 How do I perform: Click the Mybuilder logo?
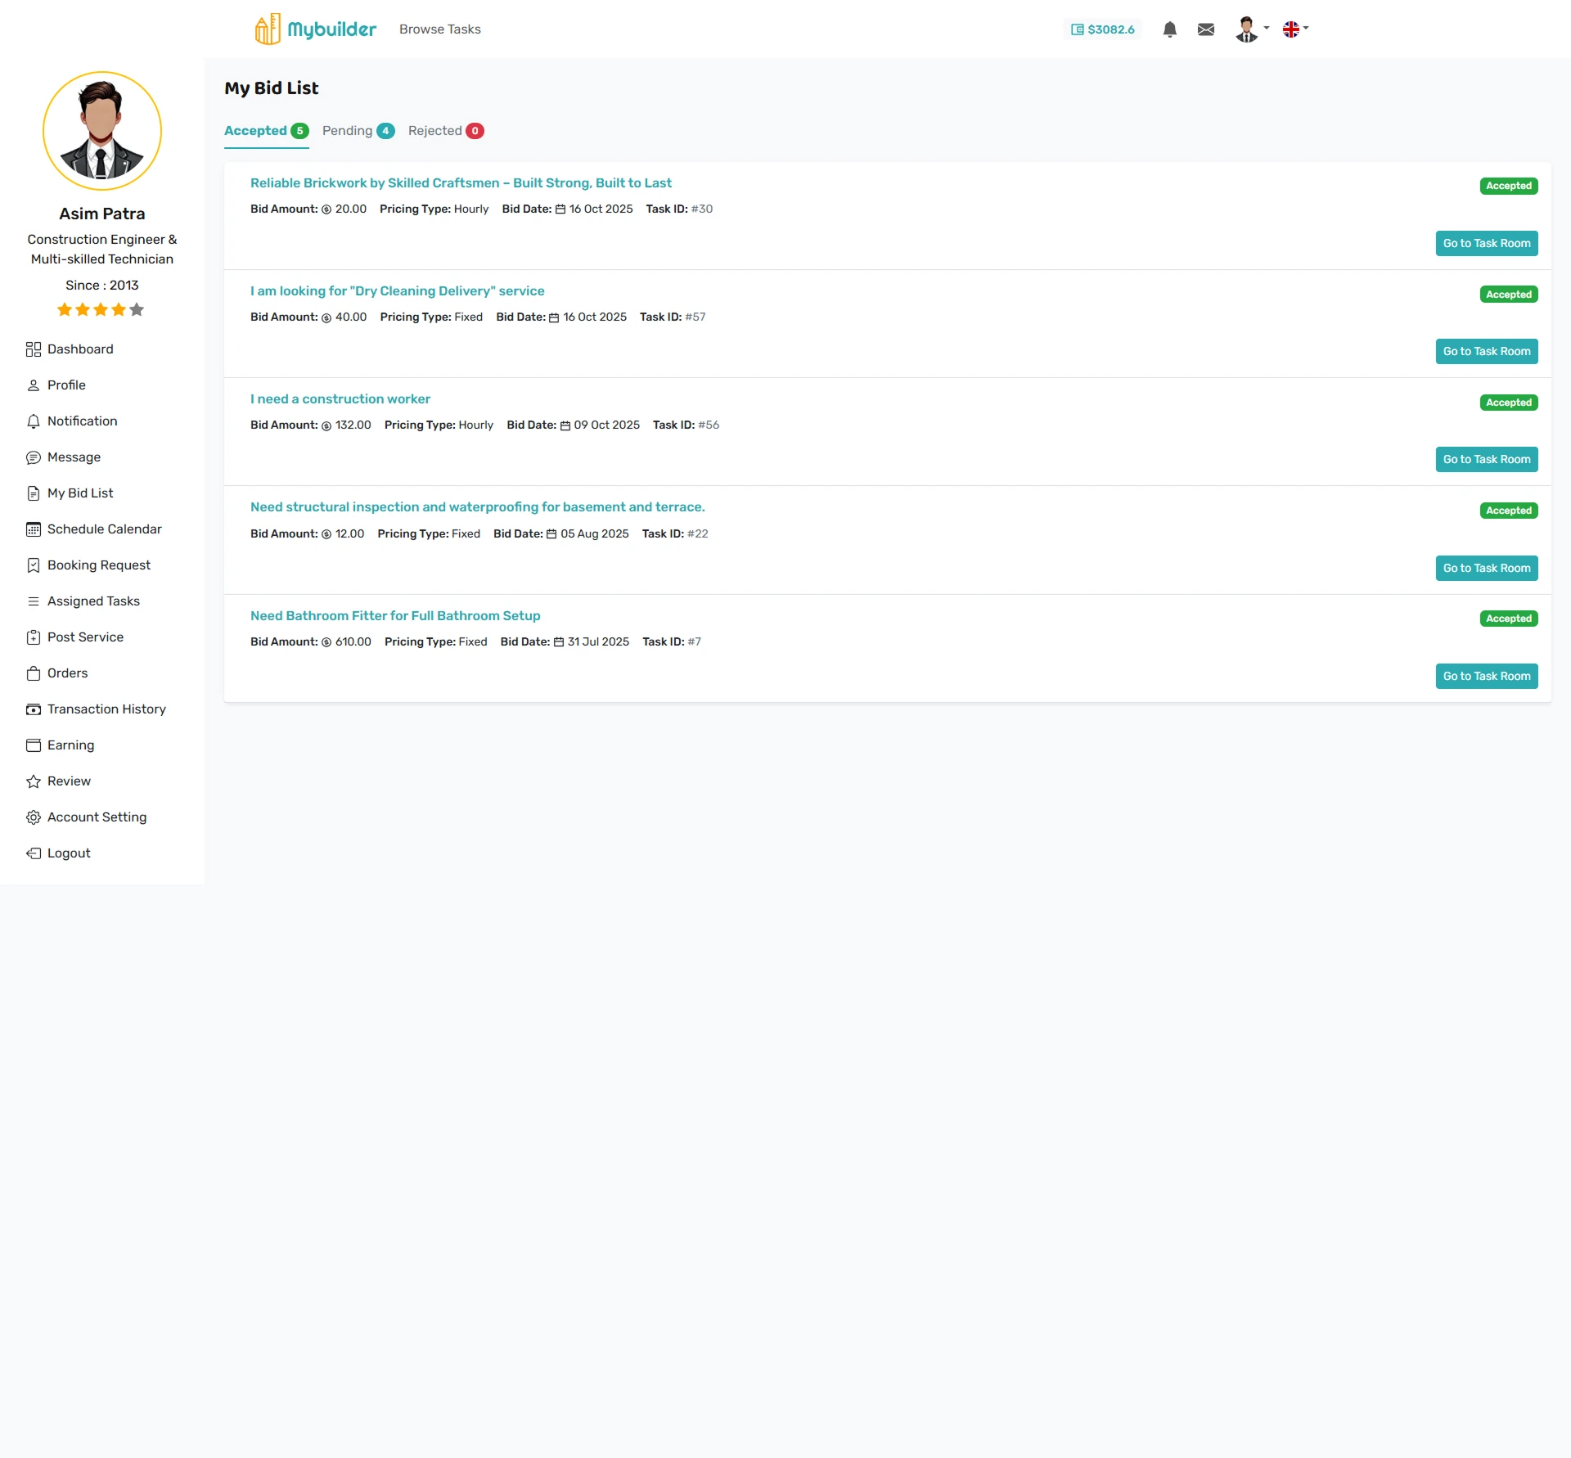[x=315, y=29]
